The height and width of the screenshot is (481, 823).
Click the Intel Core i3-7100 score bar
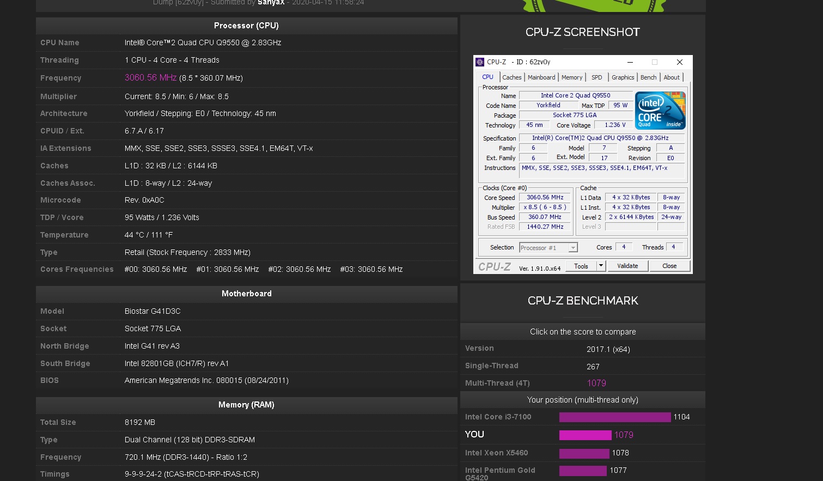tap(615, 417)
